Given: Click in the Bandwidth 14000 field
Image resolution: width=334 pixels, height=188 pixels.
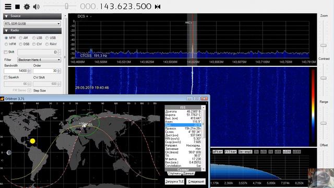Looking at the screenshot, I should point(16,71).
